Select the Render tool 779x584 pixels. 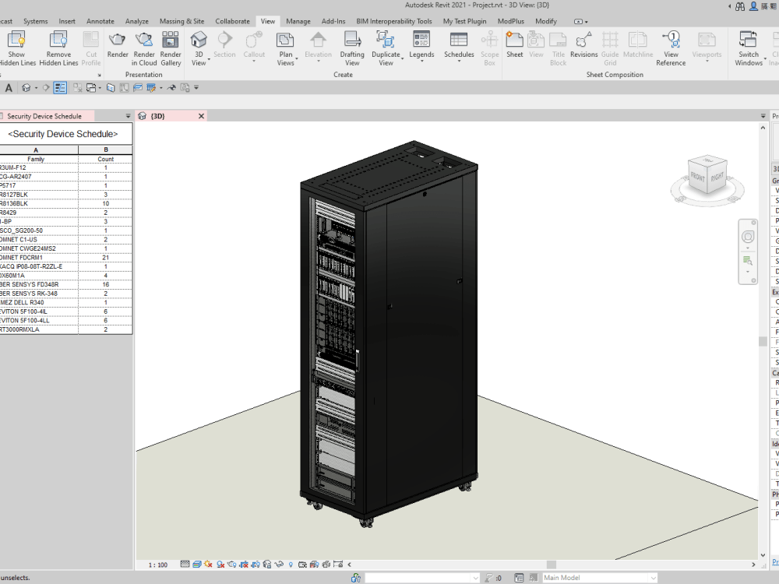tap(118, 47)
